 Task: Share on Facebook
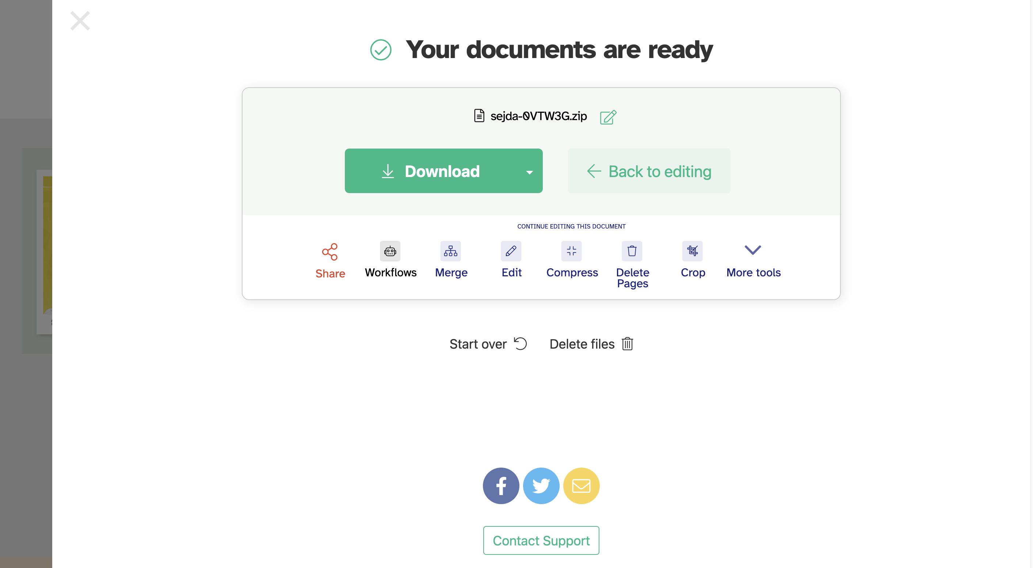(x=501, y=486)
